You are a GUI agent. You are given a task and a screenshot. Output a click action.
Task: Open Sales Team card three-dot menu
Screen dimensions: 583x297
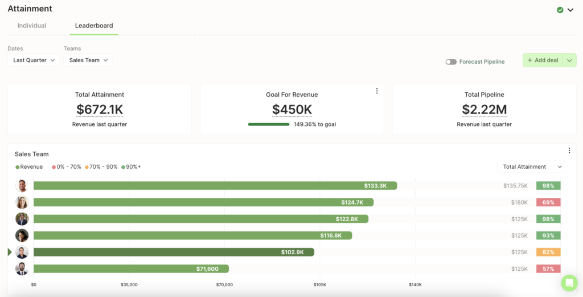pos(569,150)
